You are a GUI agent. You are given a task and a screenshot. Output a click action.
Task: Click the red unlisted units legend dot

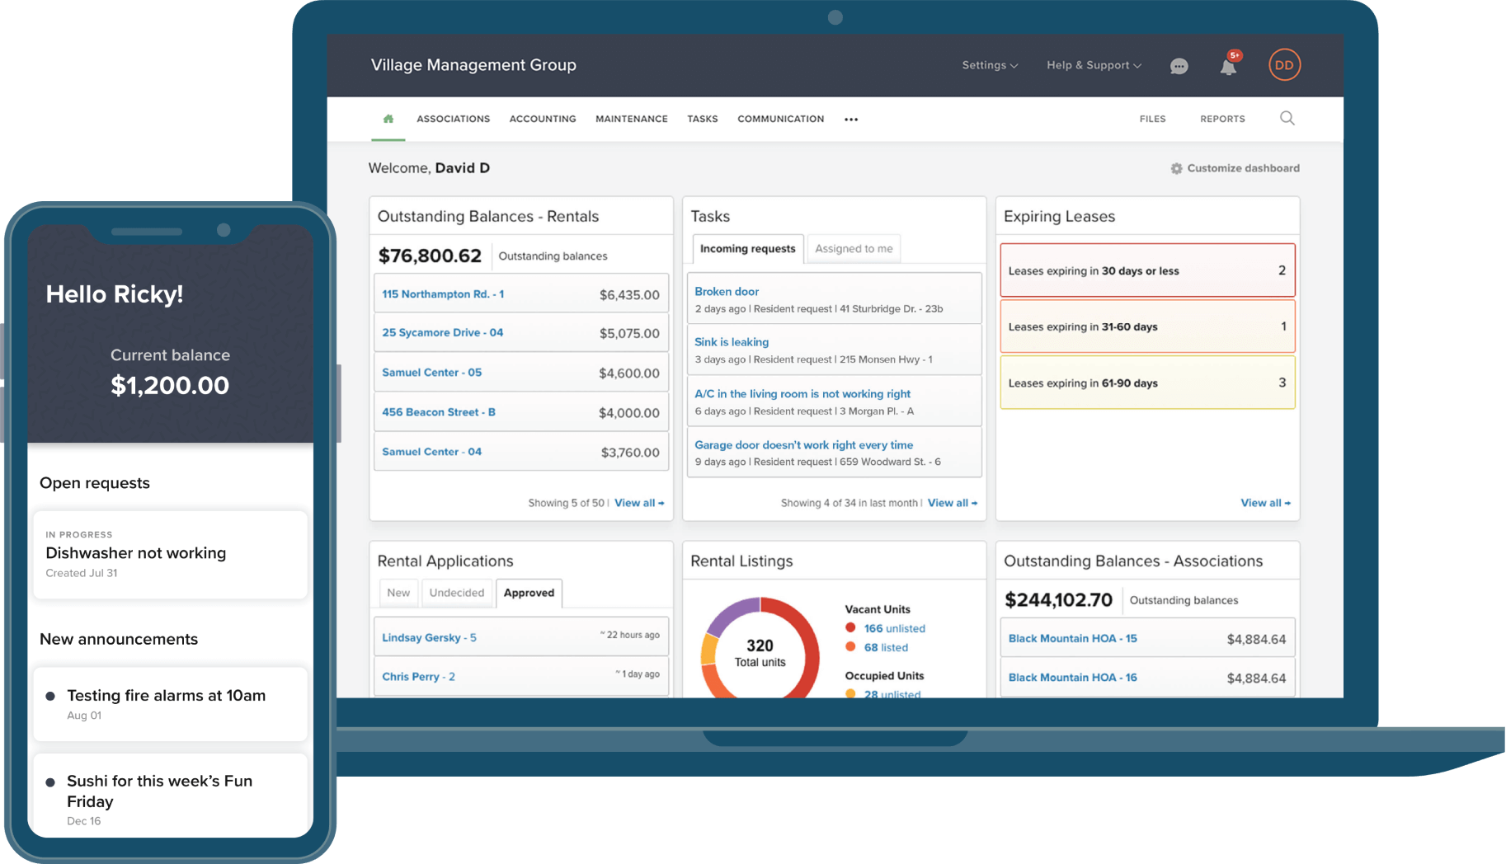coord(850,627)
